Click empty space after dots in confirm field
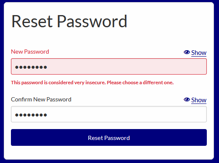 (126, 114)
